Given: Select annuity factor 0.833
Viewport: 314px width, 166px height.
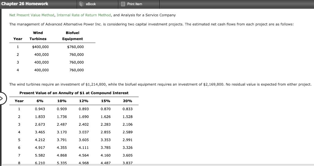Looking at the screenshot, I should click(127, 109).
